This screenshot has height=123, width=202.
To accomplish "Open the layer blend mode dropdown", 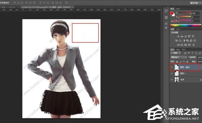I will [178, 57].
